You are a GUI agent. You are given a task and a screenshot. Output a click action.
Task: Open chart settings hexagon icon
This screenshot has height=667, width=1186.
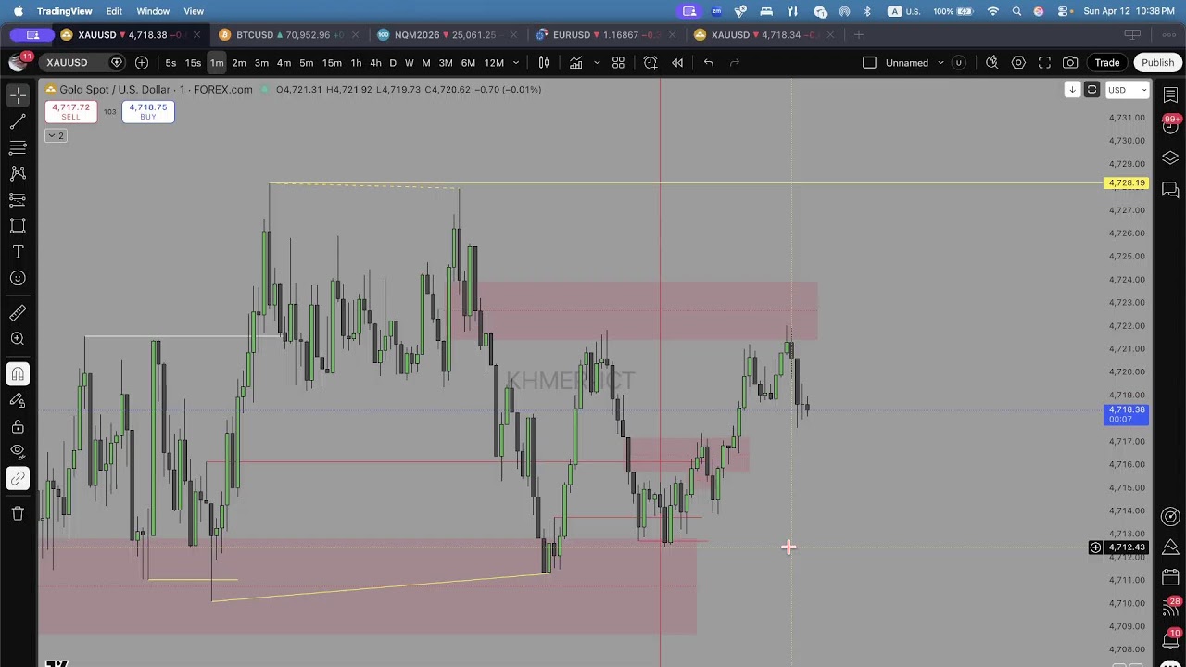click(x=1018, y=62)
